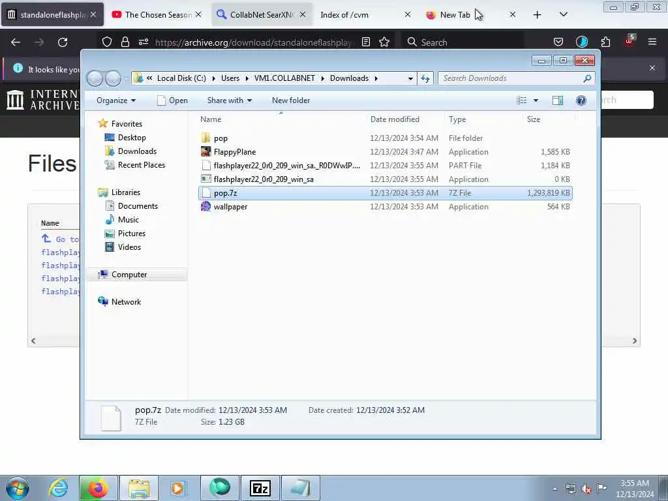Click the New folder button
668x501 pixels.
pos(291,100)
